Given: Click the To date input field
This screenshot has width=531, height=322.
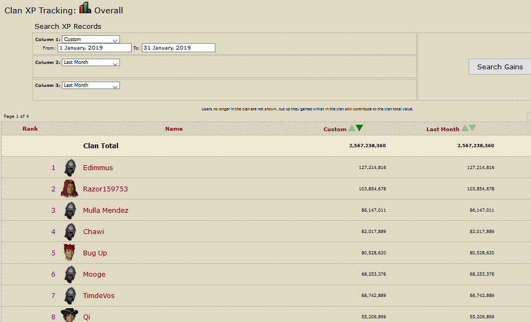Looking at the screenshot, I should (x=178, y=48).
